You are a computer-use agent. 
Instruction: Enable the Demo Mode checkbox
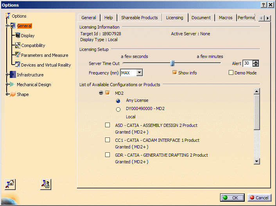pos(231,72)
